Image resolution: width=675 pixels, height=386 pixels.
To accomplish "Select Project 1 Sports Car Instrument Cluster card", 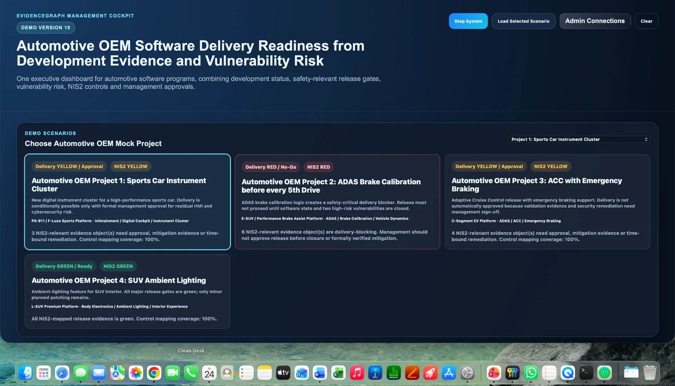I will 127,202.
